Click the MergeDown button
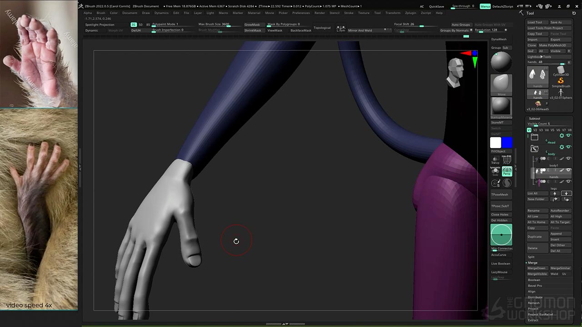This screenshot has height=327, width=582. coord(536,268)
